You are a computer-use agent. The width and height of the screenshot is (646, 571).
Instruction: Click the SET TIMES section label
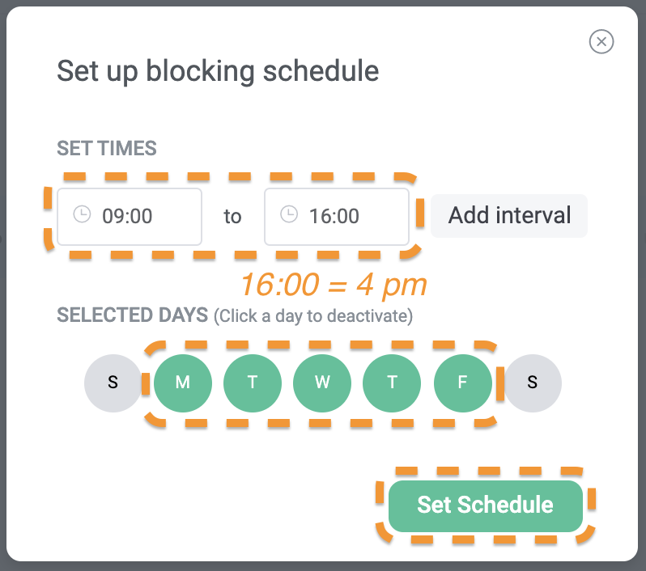[106, 149]
